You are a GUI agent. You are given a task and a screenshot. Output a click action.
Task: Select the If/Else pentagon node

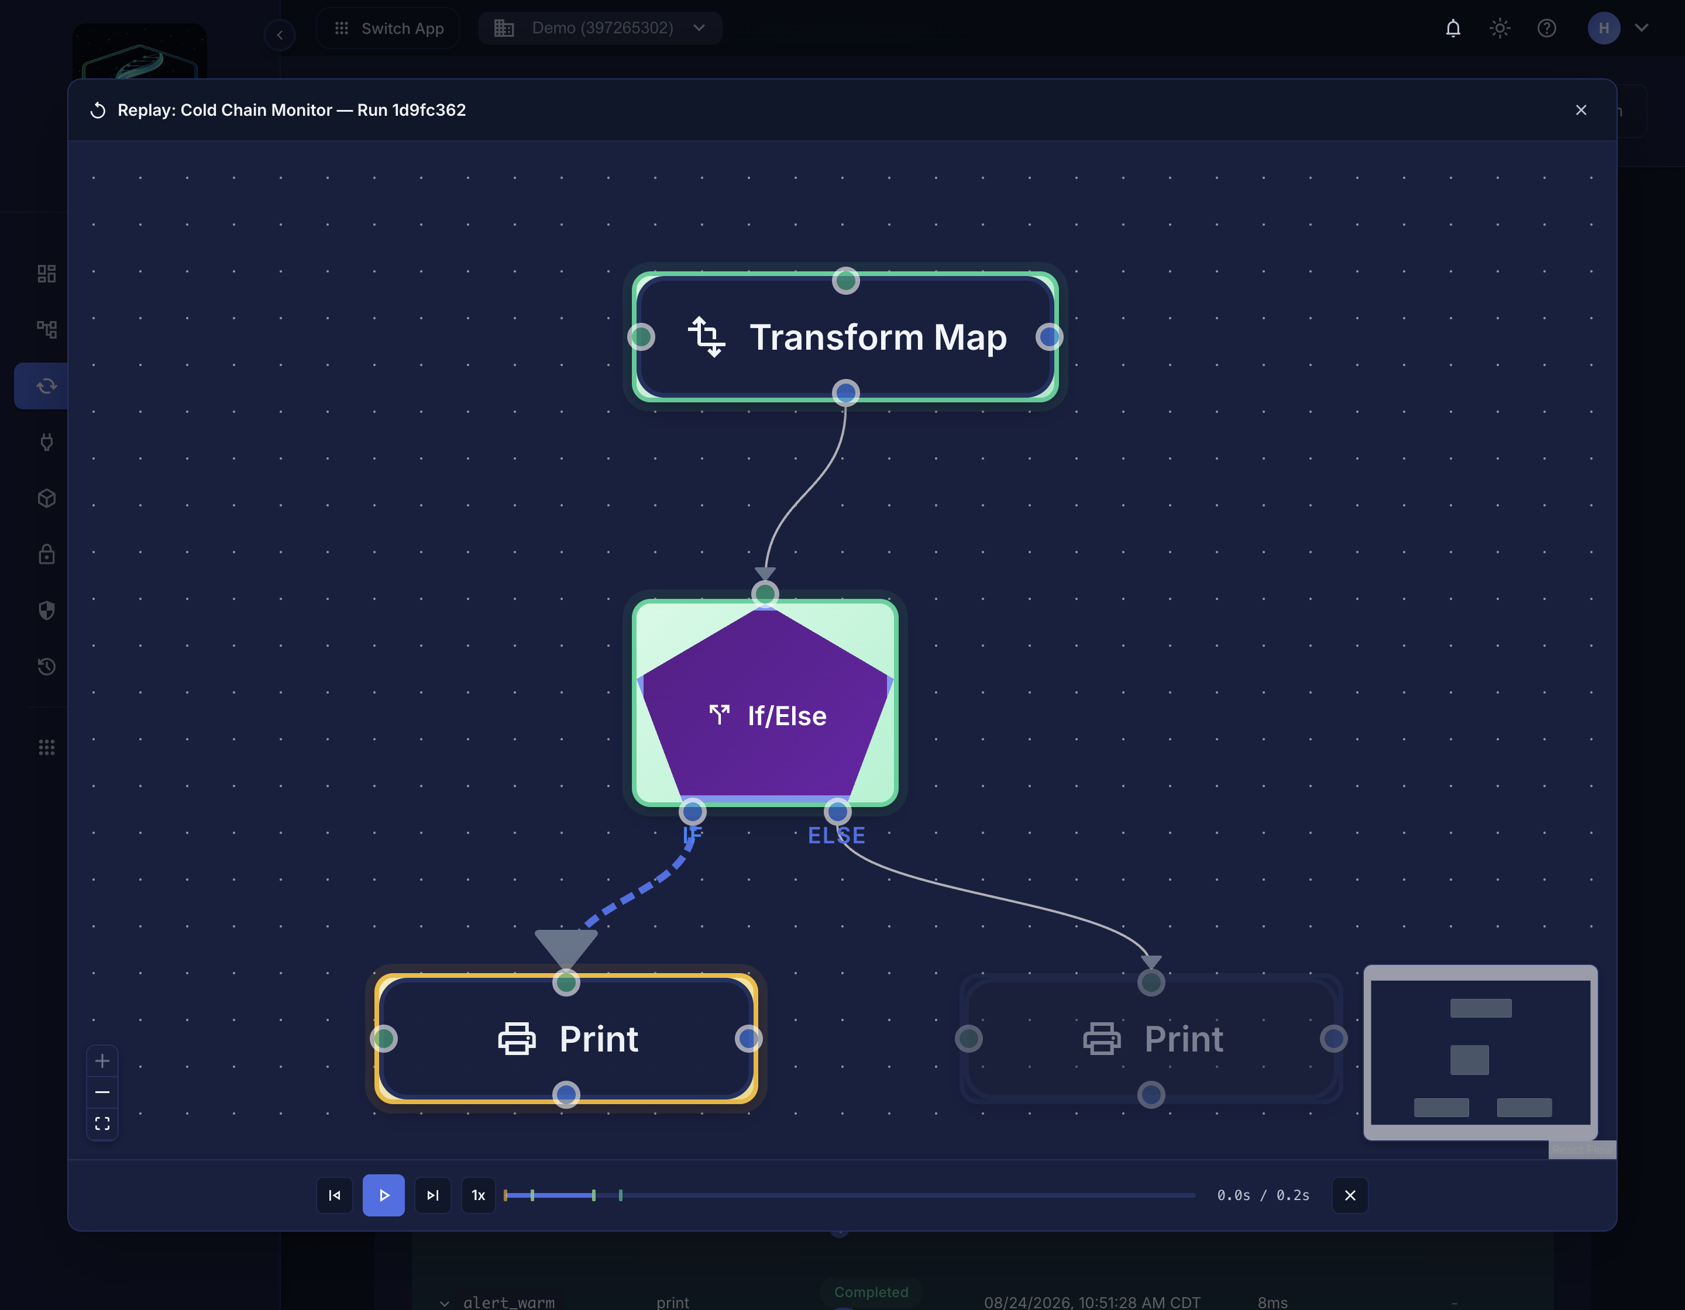click(x=765, y=703)
